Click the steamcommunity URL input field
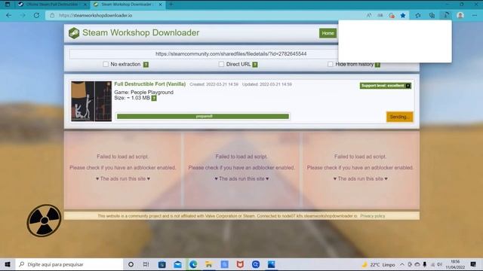Viewport: 483px width, 271px height. 204,53
